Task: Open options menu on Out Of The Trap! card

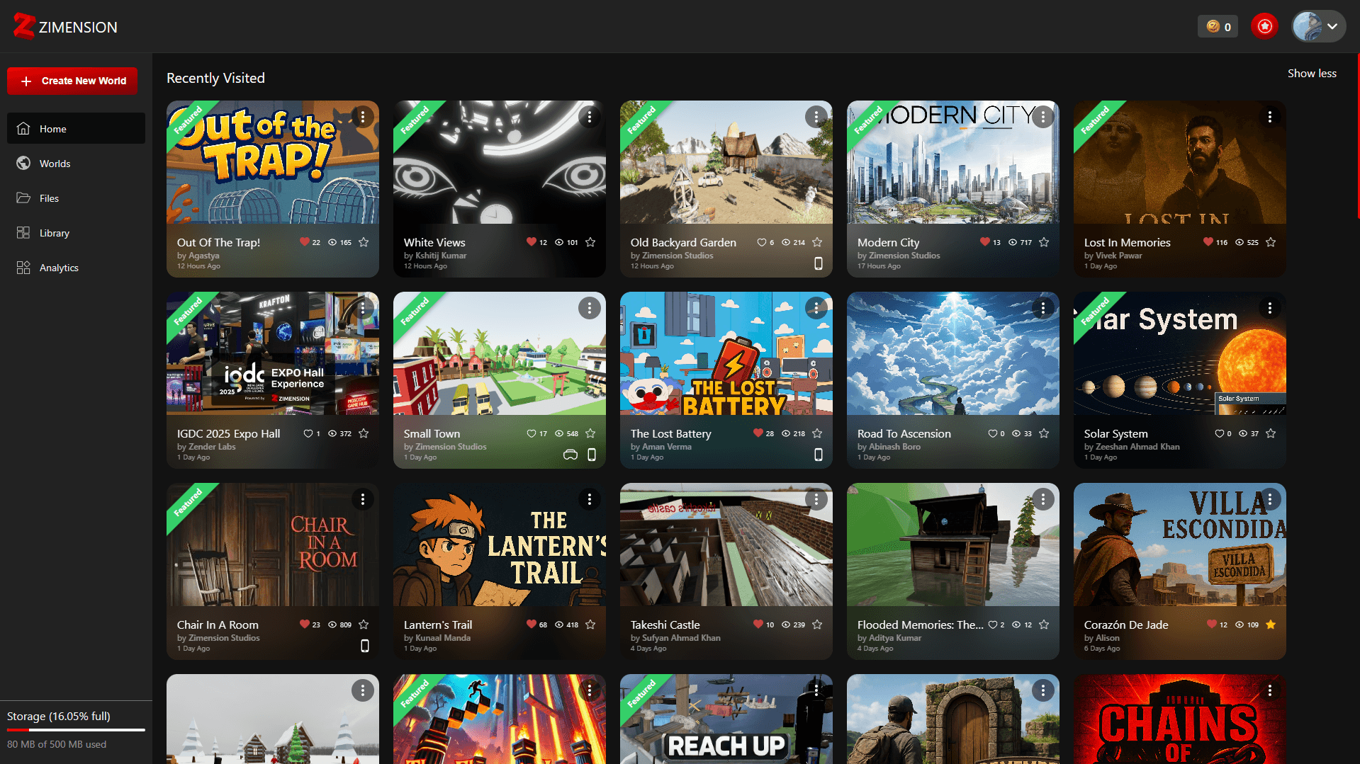Action: point(363,117)
